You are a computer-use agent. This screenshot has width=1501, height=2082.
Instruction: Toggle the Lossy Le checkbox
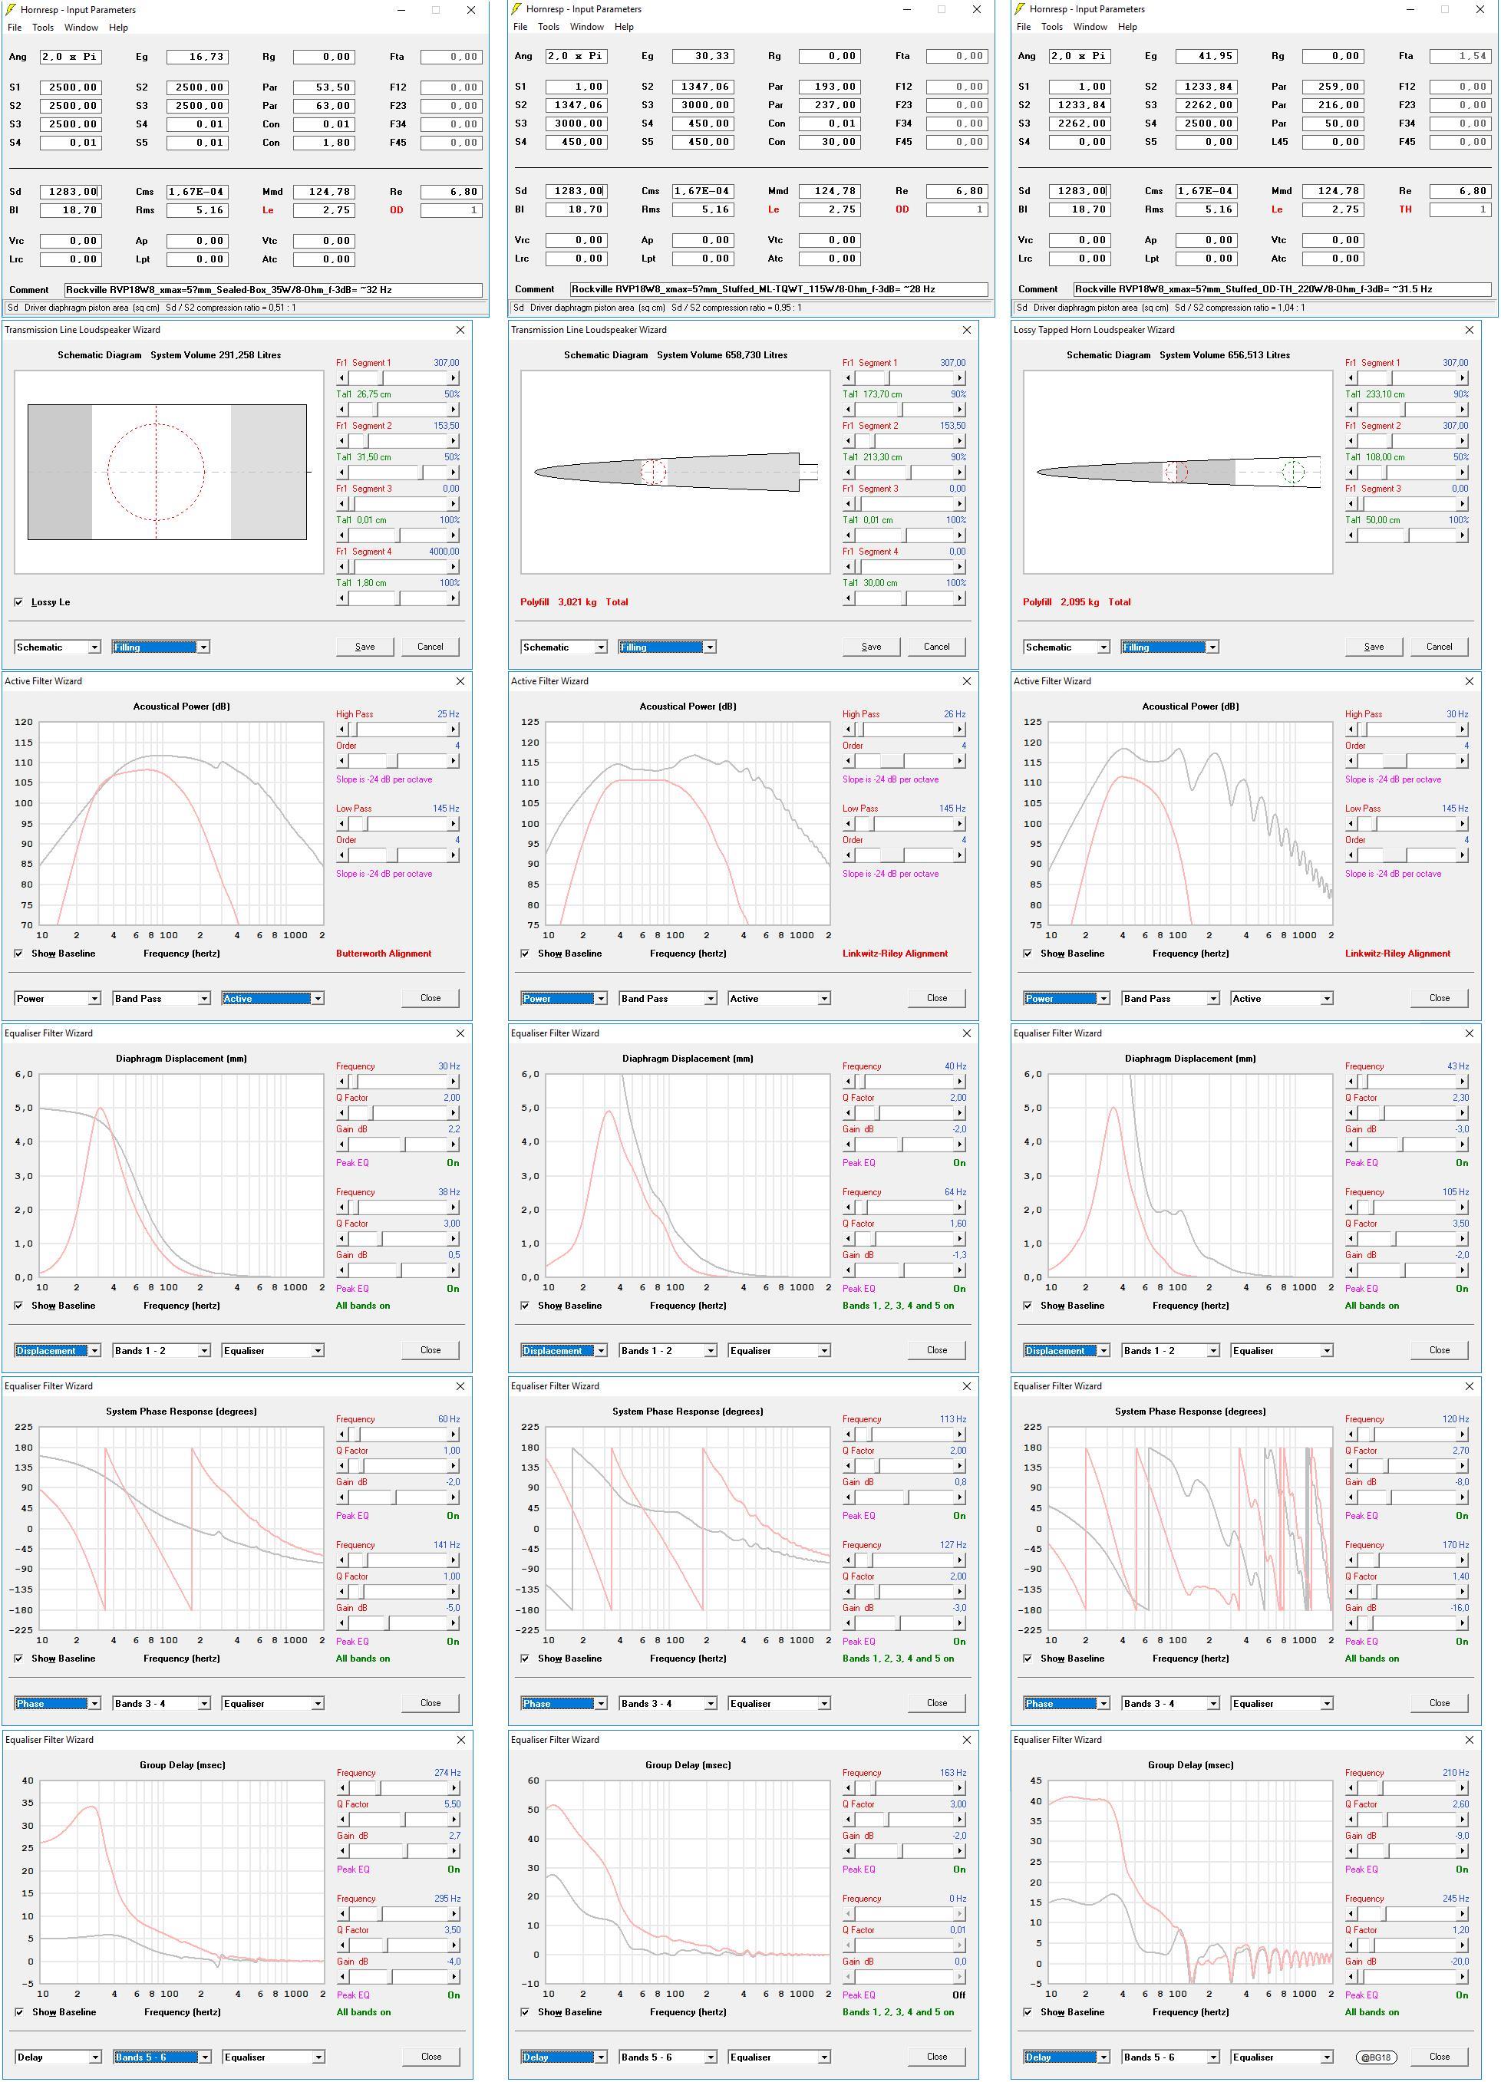pyautogui.click(x=18, y=602)
